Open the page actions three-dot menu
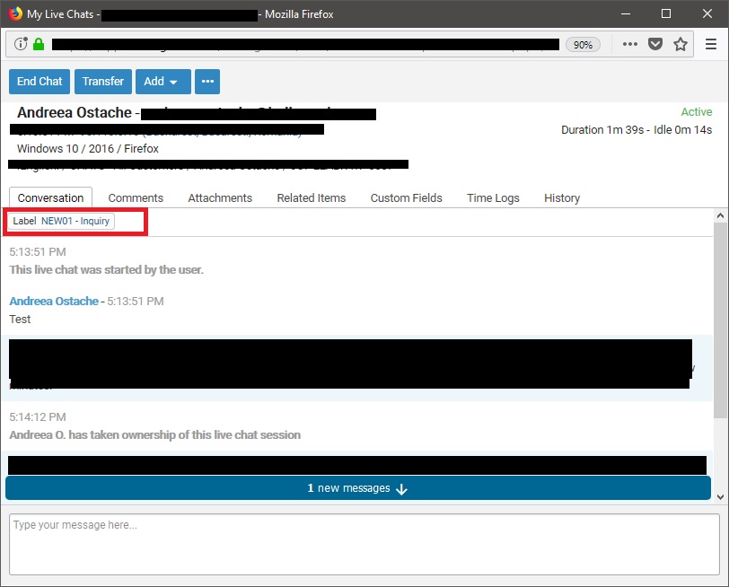The height and width of the screenshot is (587, 729). click(630, 44)
